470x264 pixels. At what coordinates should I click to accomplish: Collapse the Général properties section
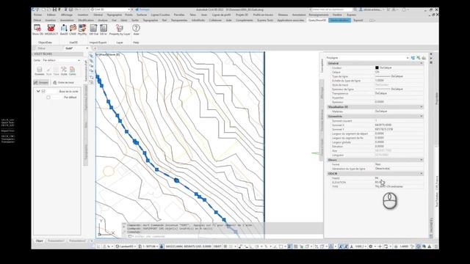pos(421,64)
